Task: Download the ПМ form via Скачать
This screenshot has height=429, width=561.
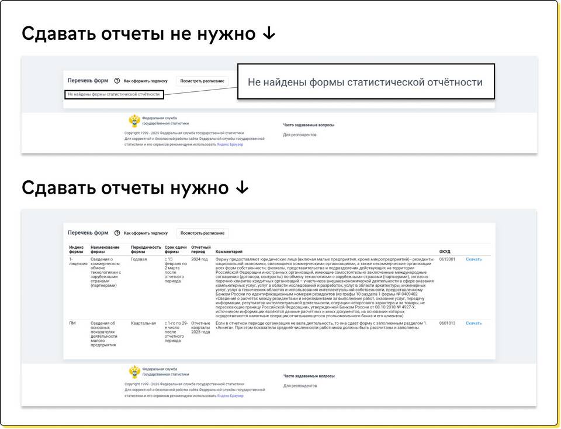Action: [473, 323]
